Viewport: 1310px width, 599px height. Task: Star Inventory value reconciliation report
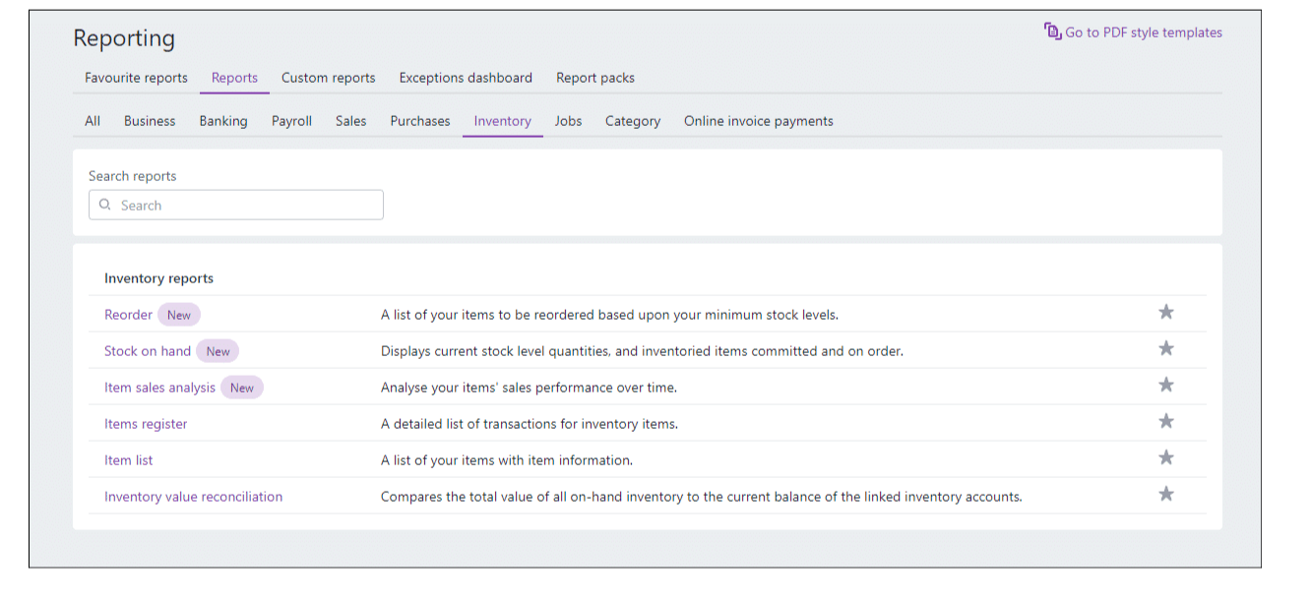[x=1166, y=494]
